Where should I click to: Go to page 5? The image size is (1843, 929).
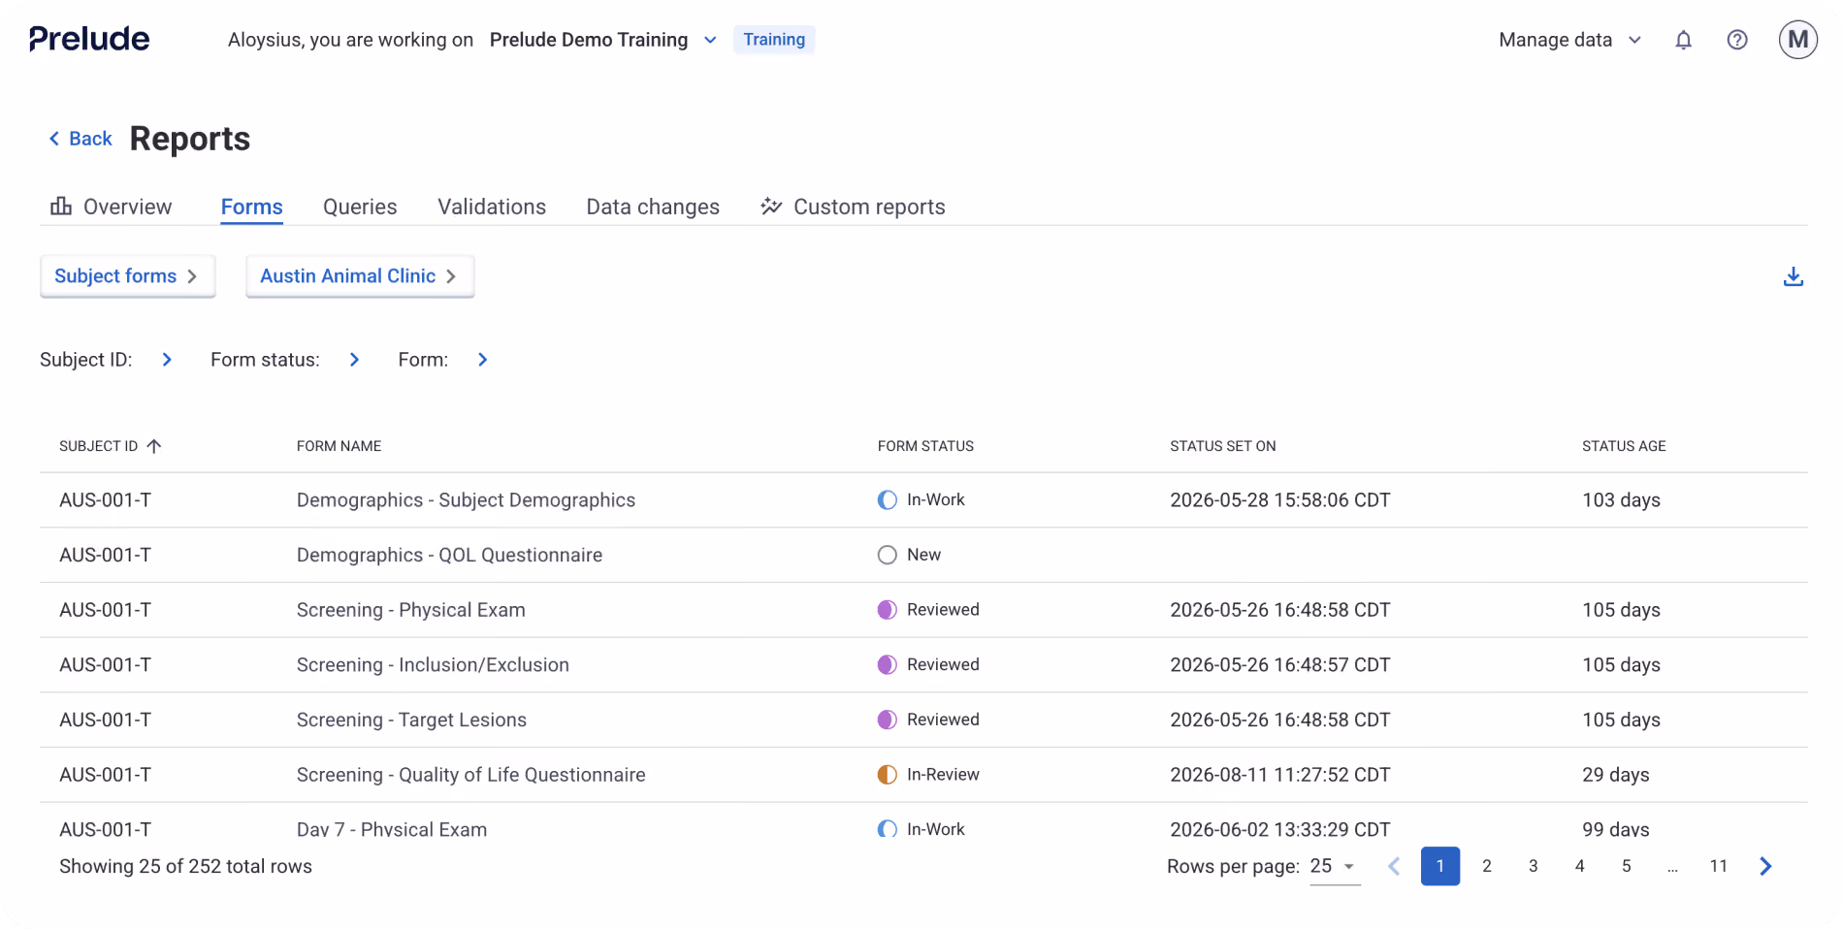pos(1626,866)
